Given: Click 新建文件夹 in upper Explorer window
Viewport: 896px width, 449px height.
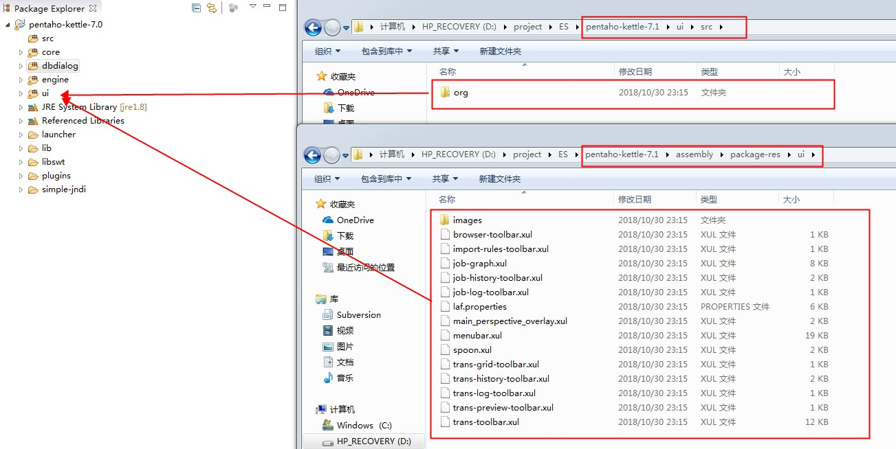Looking at the screenshot, I should click(x=500, y=51).
